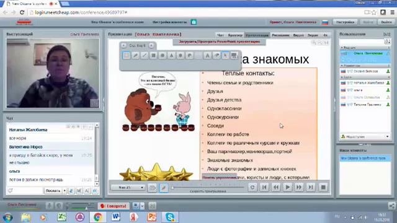Select the eraser tool in the annotation toolbar
This screenshot has width=397, height=223.
pyautogui.click(x=216, y=55)
